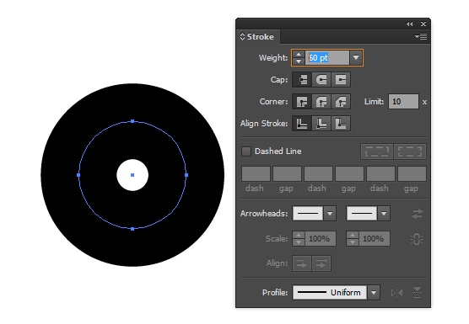Click the 'Cap:' label
This screenshot has width=469, height=324.
(279, 80)
